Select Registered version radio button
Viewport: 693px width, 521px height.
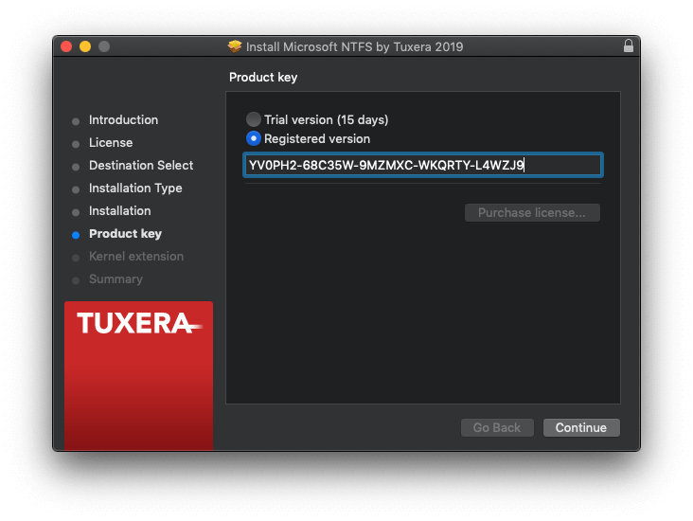point(253,138)
